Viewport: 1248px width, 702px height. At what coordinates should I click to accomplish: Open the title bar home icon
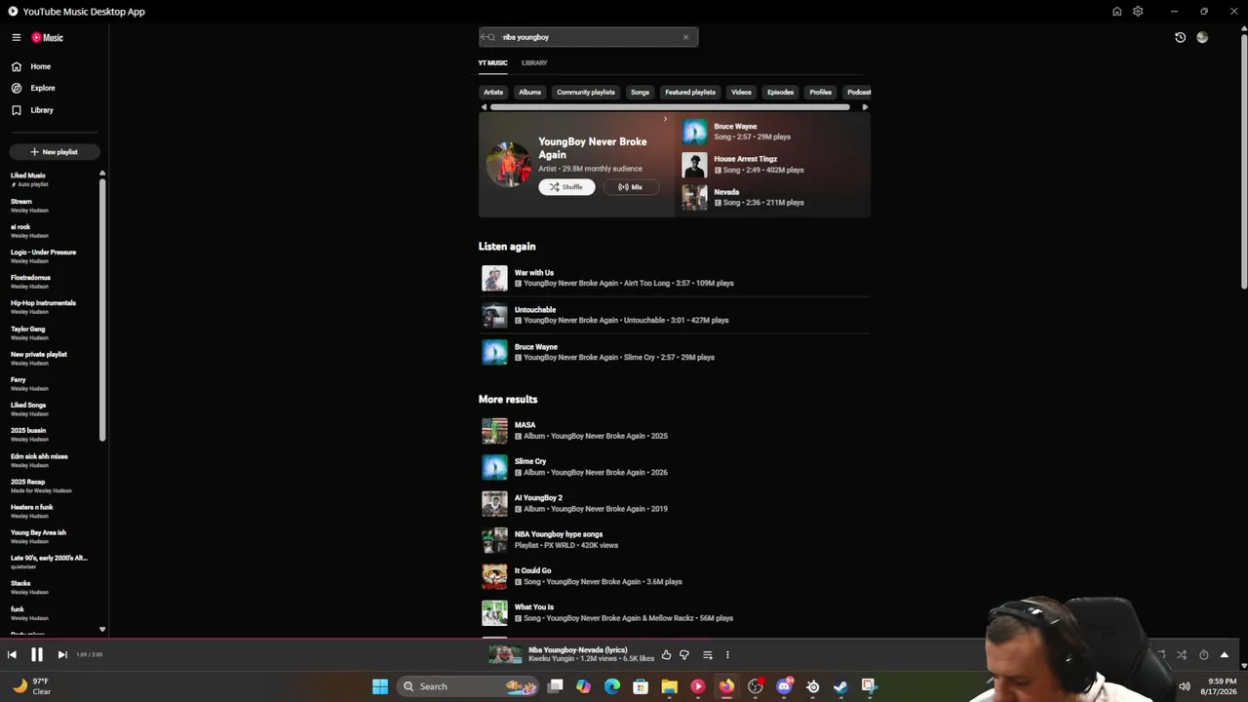click(x=1116, y=12)
